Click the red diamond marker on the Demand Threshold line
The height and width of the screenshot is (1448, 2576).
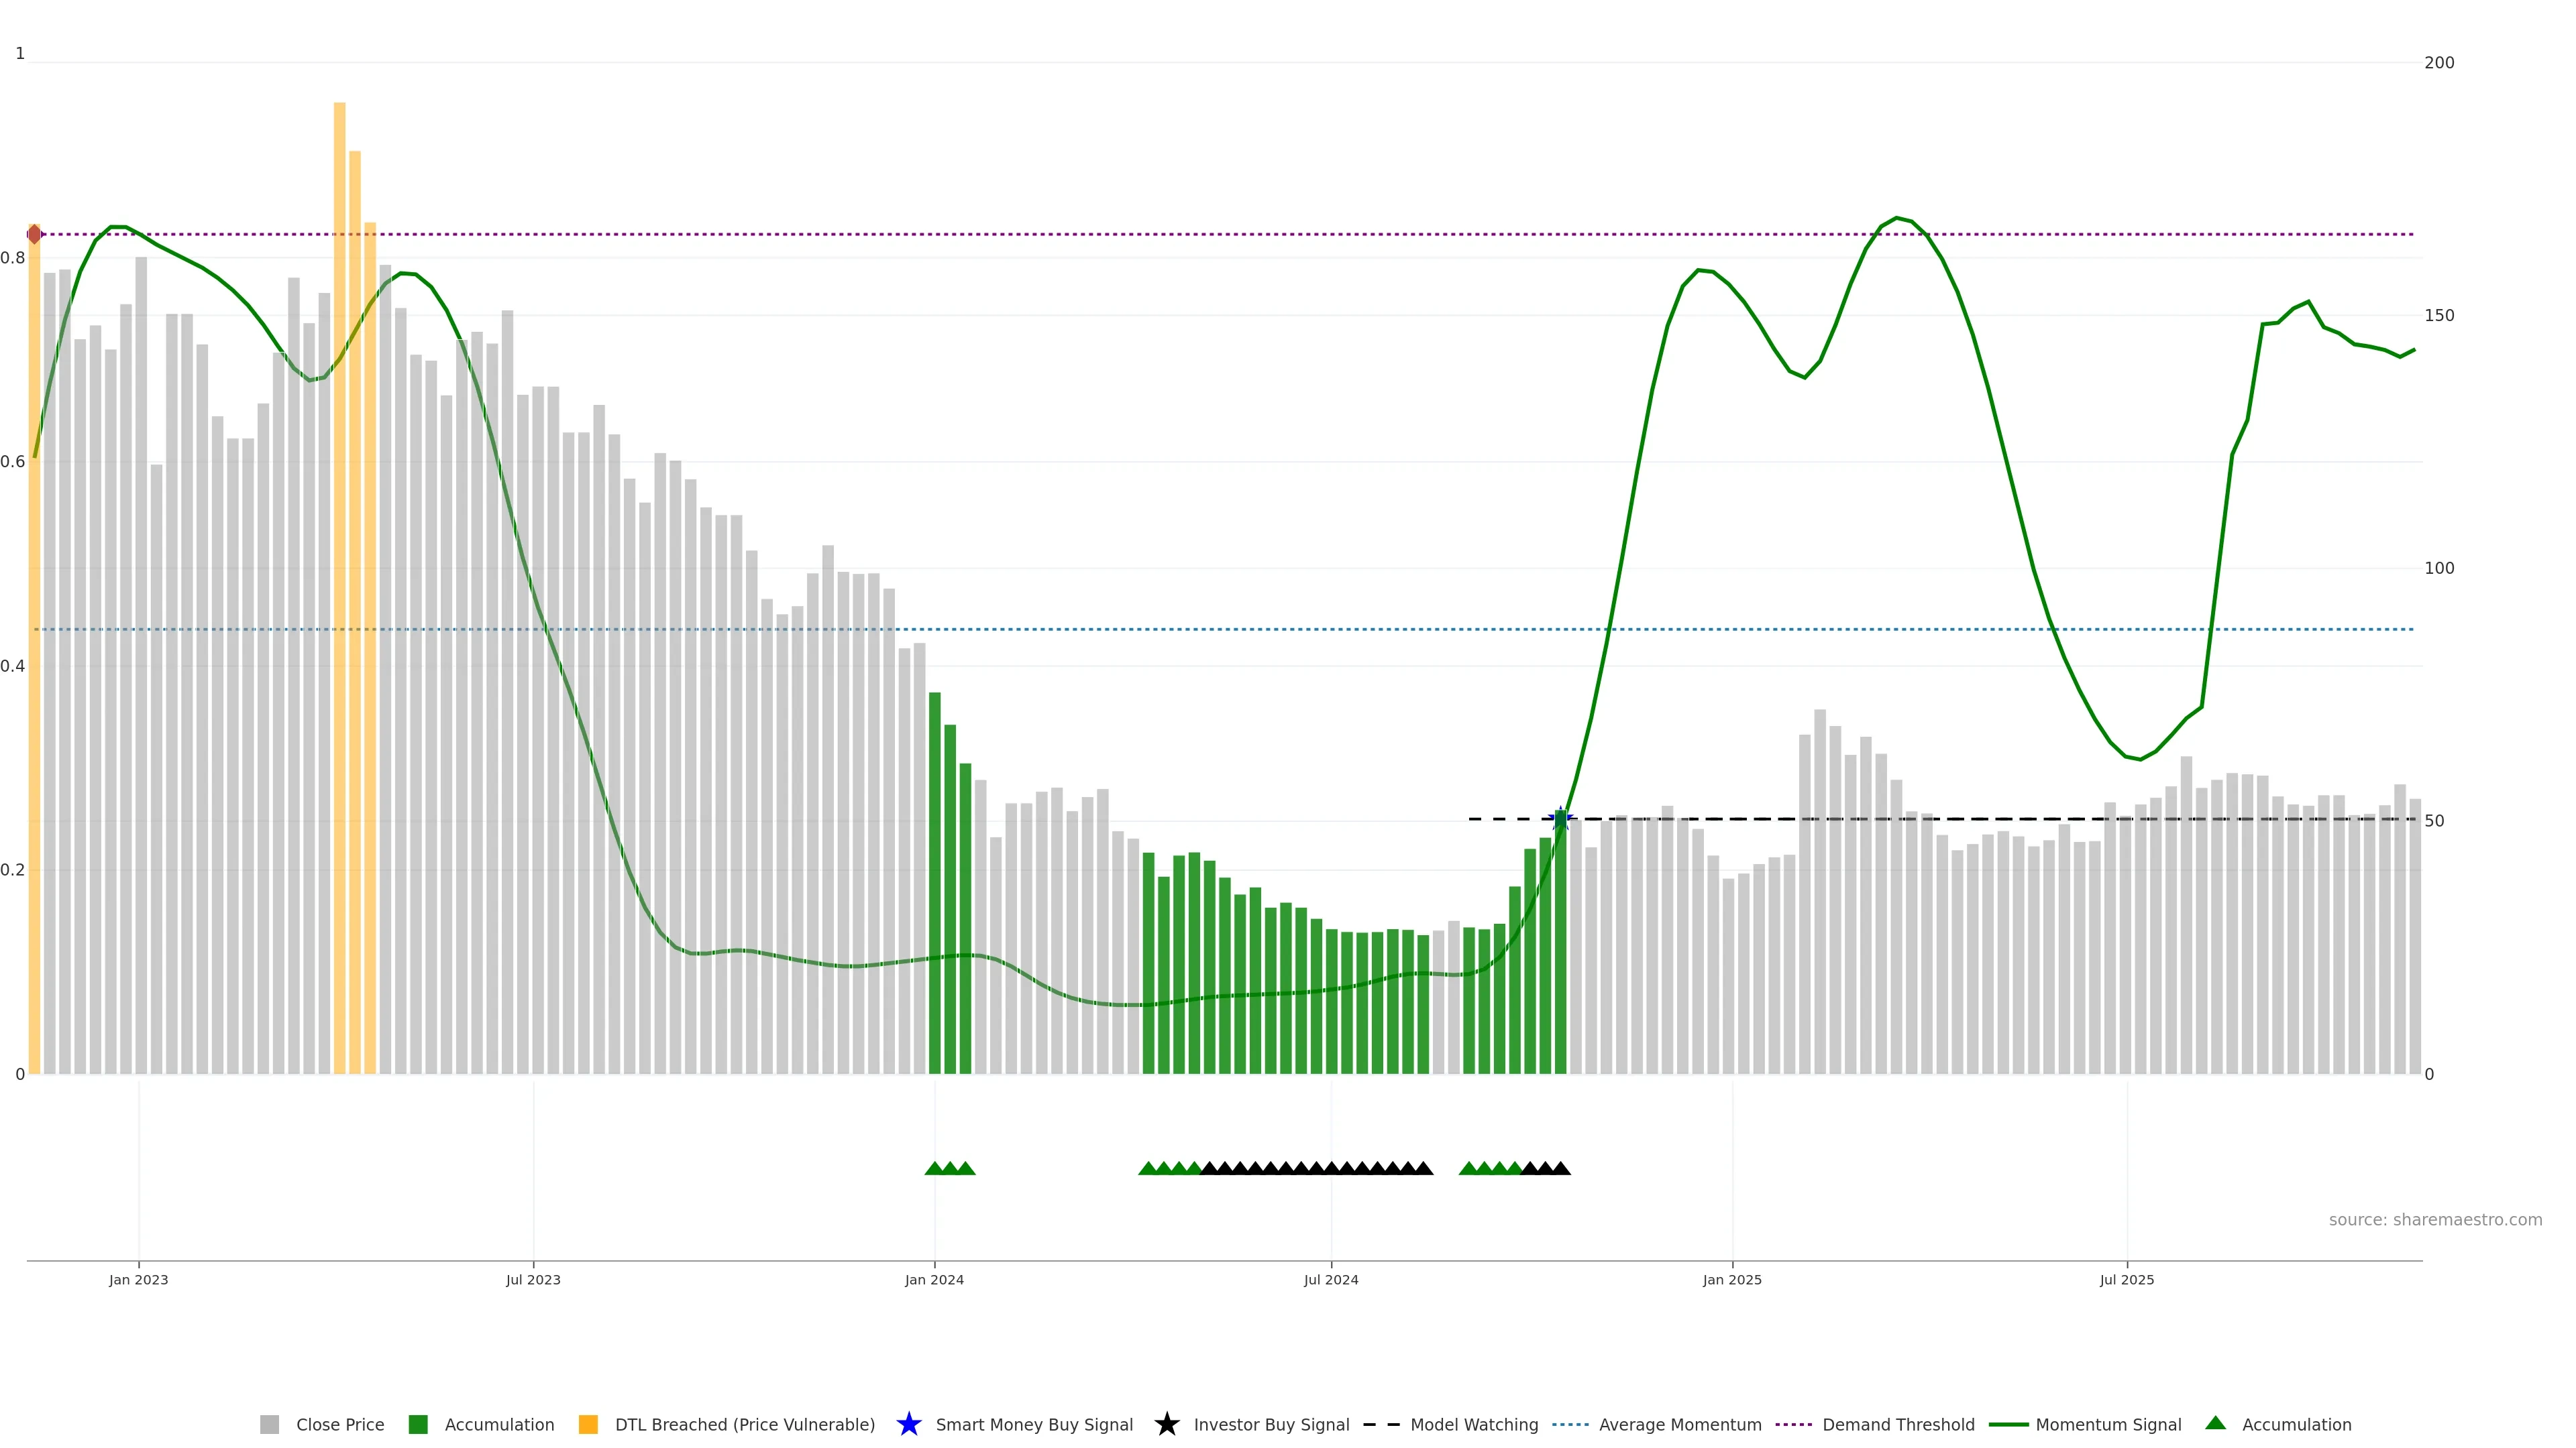35,234
